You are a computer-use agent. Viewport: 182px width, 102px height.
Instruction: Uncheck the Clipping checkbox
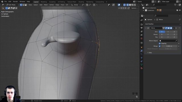pyautogui.click(x=160, y=43)
